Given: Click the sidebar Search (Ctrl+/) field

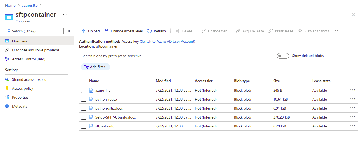Looking at the screenshot, I should pyautogui.click(x=34, y=31).
